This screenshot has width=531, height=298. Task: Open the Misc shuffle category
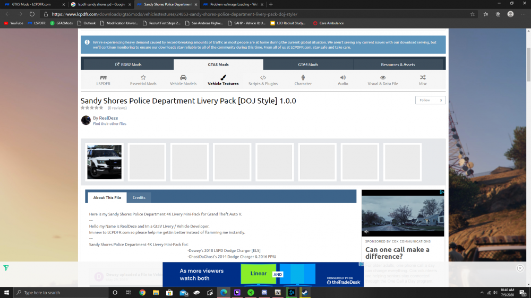(x=423, y=80)
